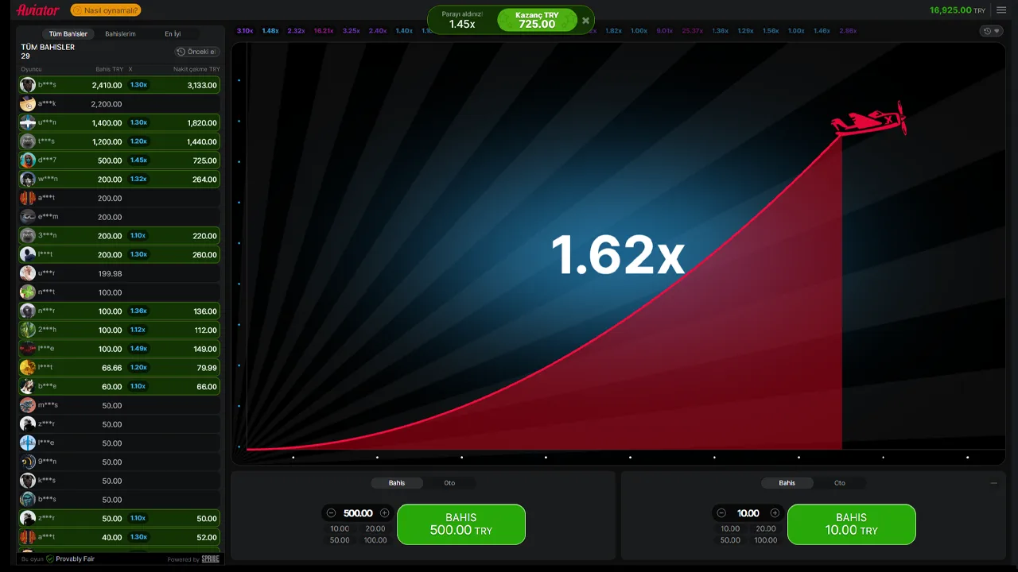The height and width of the screenshot is (572, 1018).
Task: Show previous hand with Önceki el
Action: [x=196, y=52]
